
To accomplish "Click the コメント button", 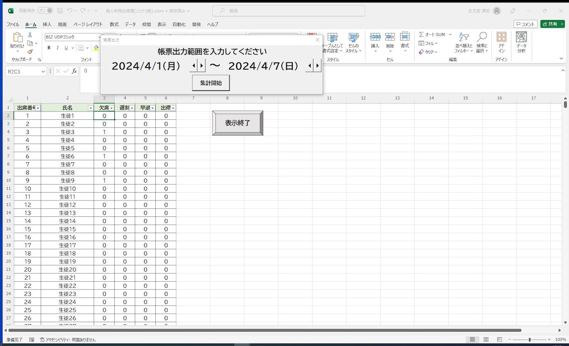I will click(526, 24).
